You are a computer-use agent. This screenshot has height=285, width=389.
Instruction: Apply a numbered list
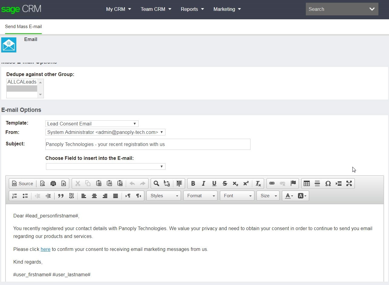(x=14, y=196)
